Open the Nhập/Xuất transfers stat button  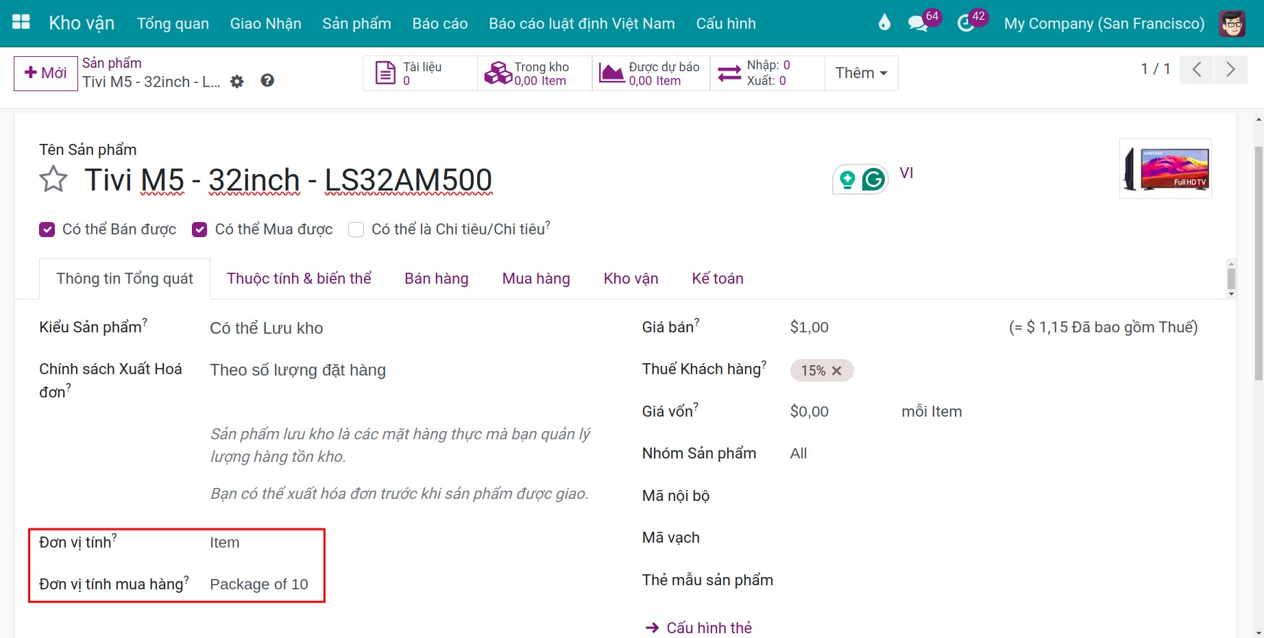(x=767, y=73)
